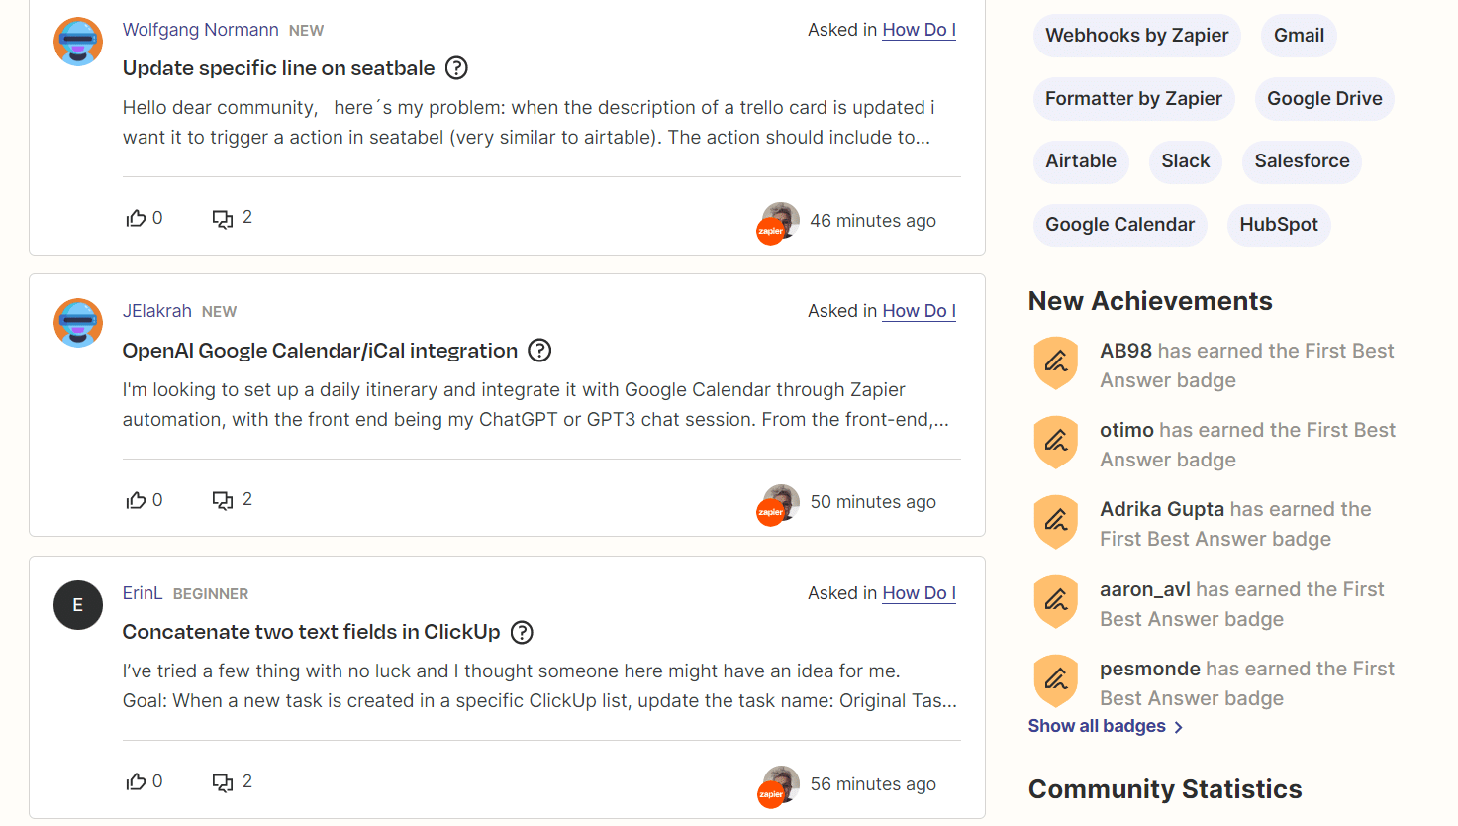The width and height of the screenshot is (1458, 826).
Task: Click the username "Adrika Gupta" in New Achievements
Action: 1162,508
